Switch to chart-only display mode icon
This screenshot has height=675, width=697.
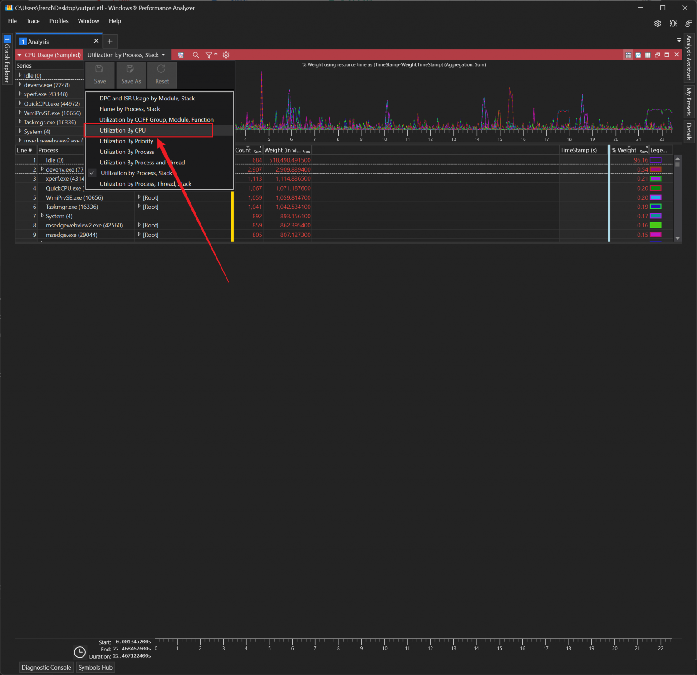pyautogui.click(x=638, y=54)
